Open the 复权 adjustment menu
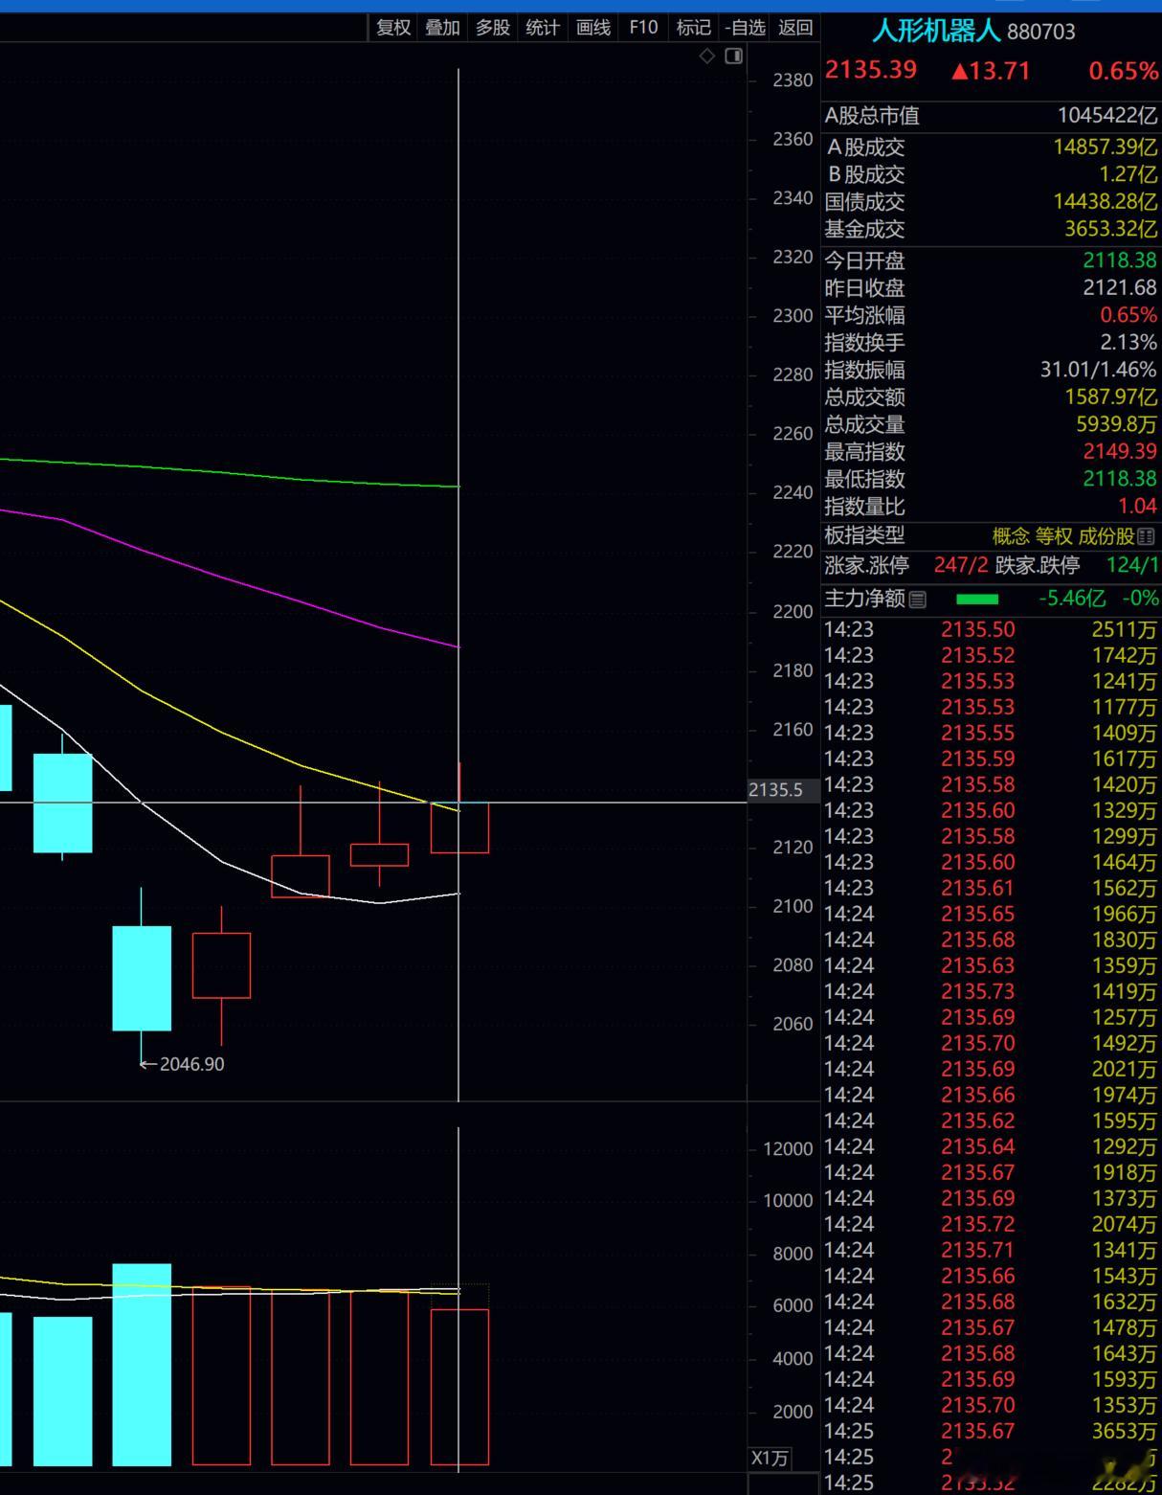 coord(393,28)
